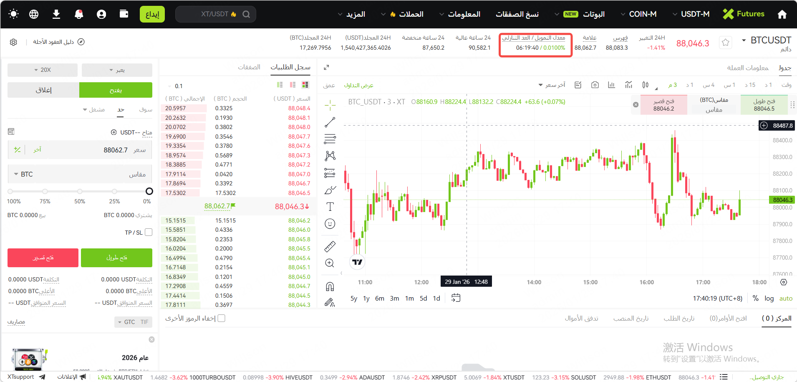Expand the chart to fullscreen
Image resolution: width=797 pixels, height=382 pixels.
click(326, 67)
